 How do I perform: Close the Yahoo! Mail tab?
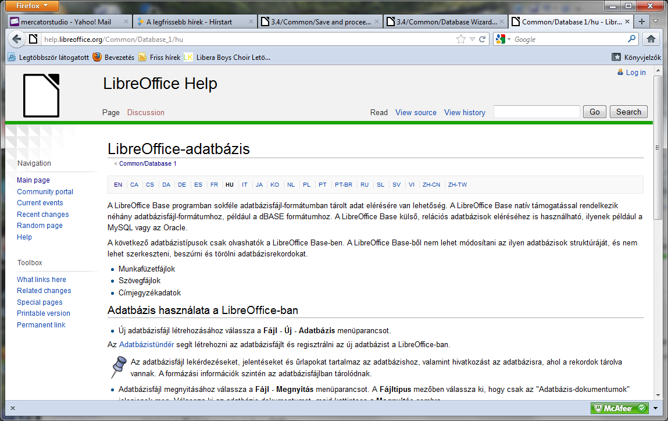(x=126, y=22)
